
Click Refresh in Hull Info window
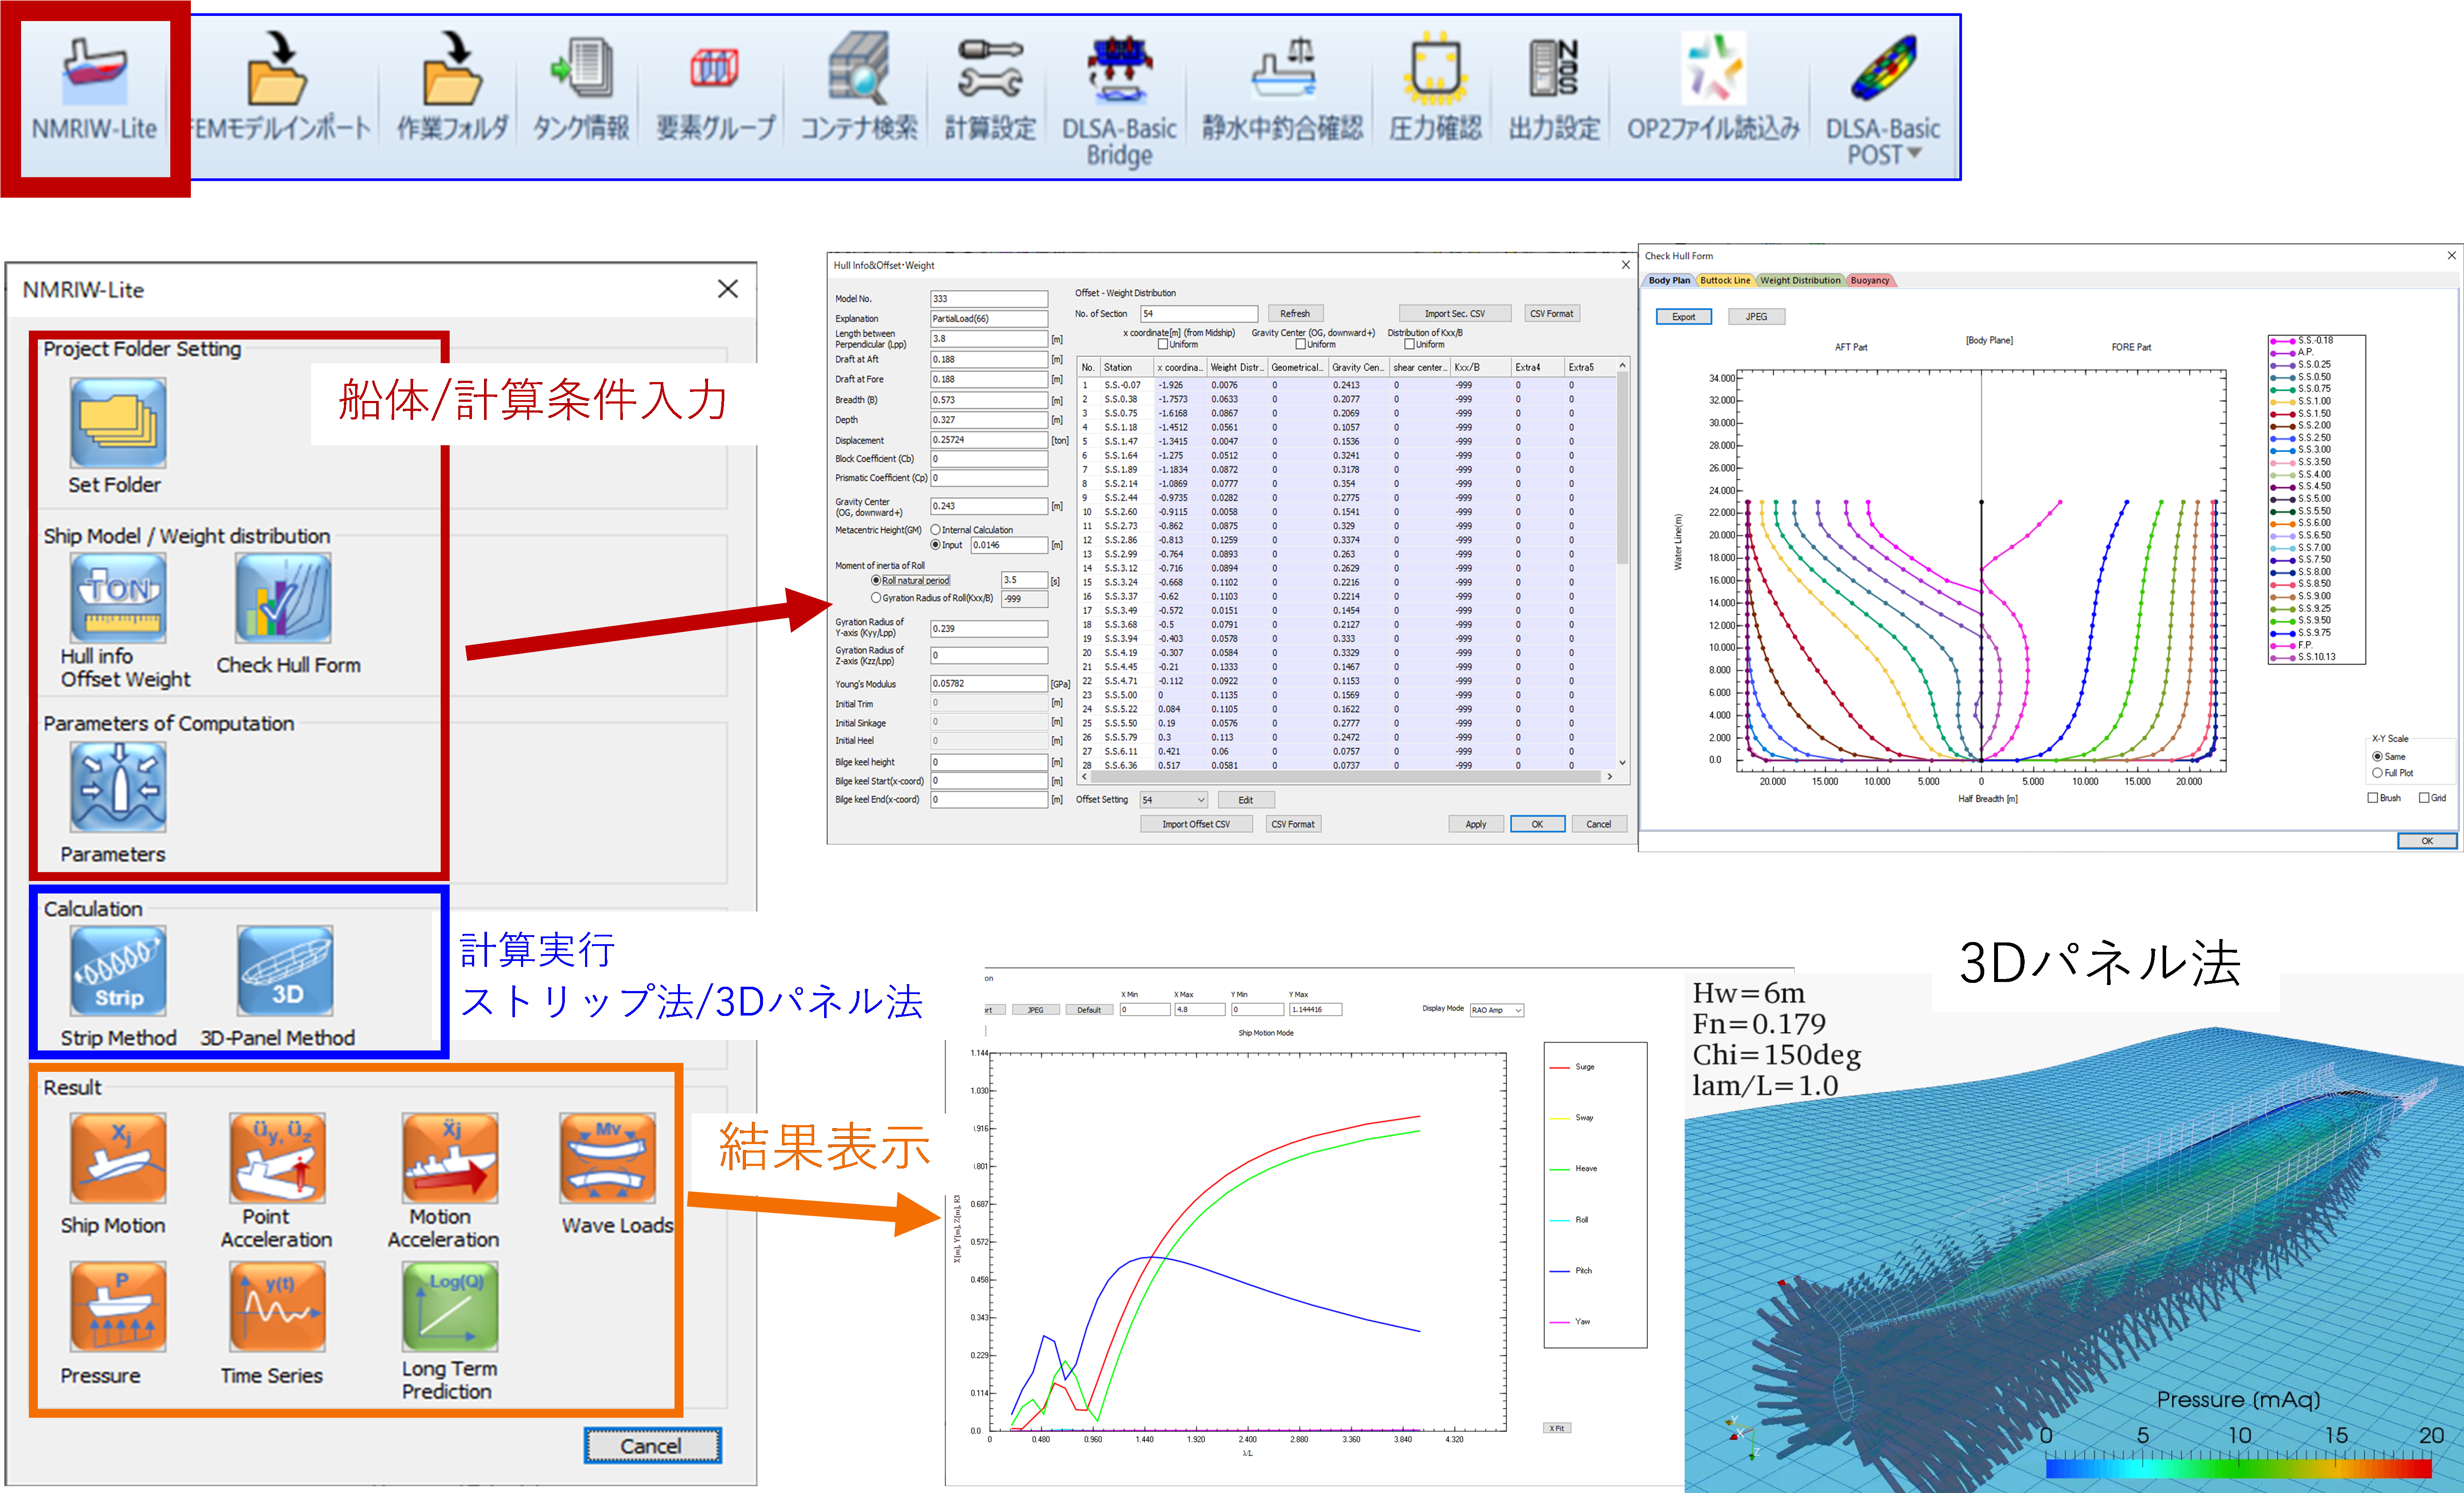pos(1295,314)
